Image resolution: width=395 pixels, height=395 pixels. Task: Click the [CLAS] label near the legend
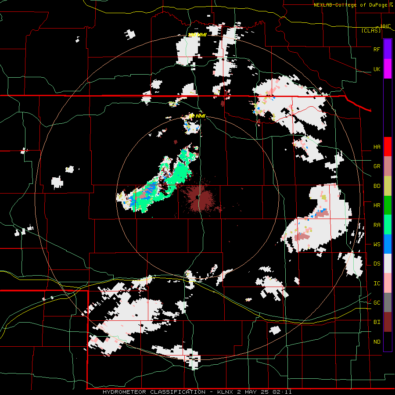click(x=371, y=30)
